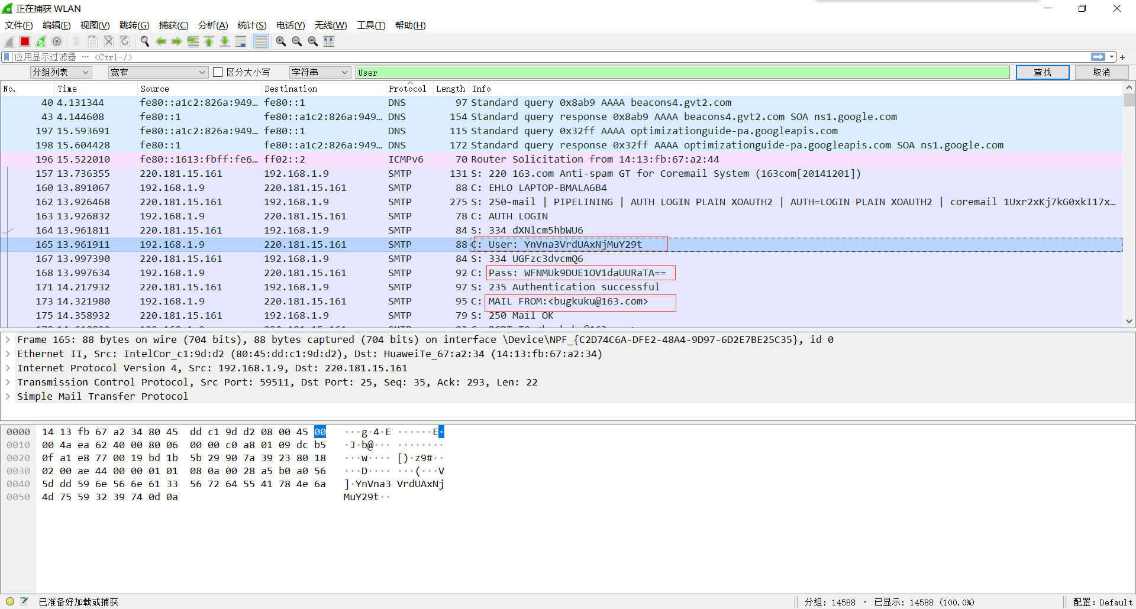Screen dimensions: 1136x609
Task: Select packet 173 MAIL FROM bugkuku@163.com
Action: tap(561, 302)
